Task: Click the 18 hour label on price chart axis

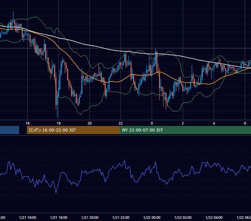Action: (x=59, y=123)
